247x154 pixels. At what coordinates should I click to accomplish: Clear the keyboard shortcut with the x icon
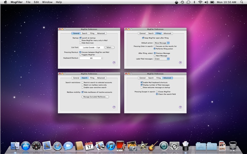[x=102, y=58]
